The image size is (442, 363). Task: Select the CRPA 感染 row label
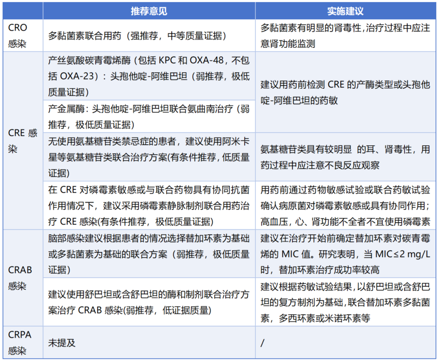tap(20, 342)
